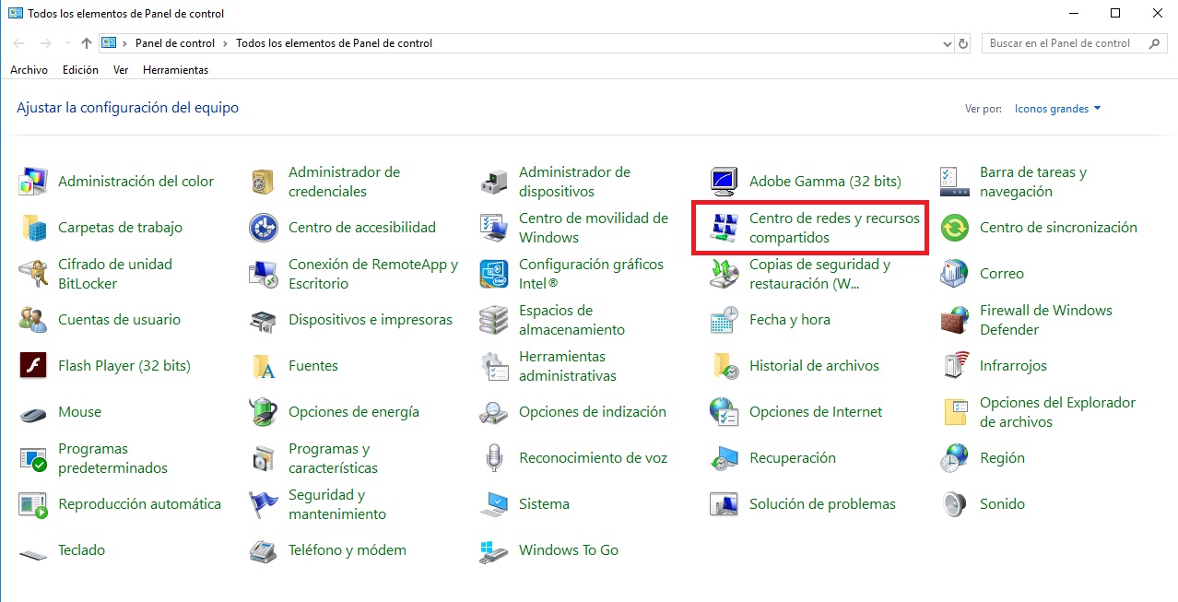1178x602 pixels.
Task: Click the Correo icon
Action: coord(955,274)
